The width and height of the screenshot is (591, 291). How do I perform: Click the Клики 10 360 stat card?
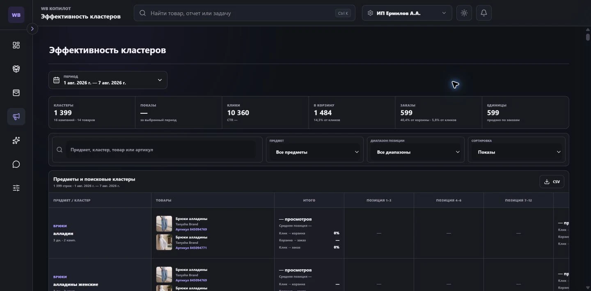[265, 112]
